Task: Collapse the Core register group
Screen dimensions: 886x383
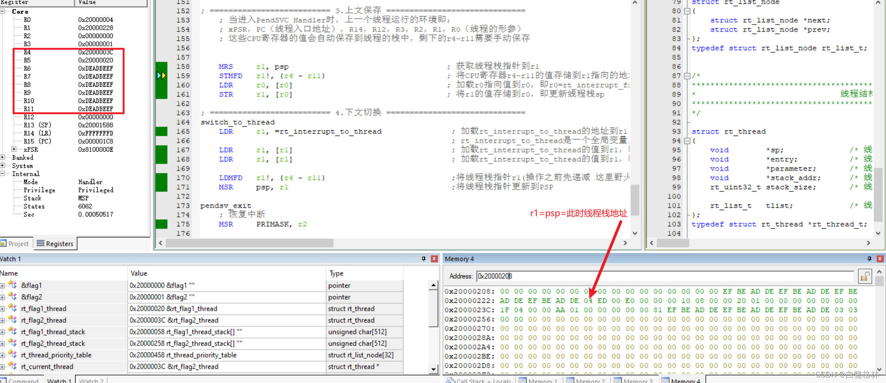Action: pos(2,11)
